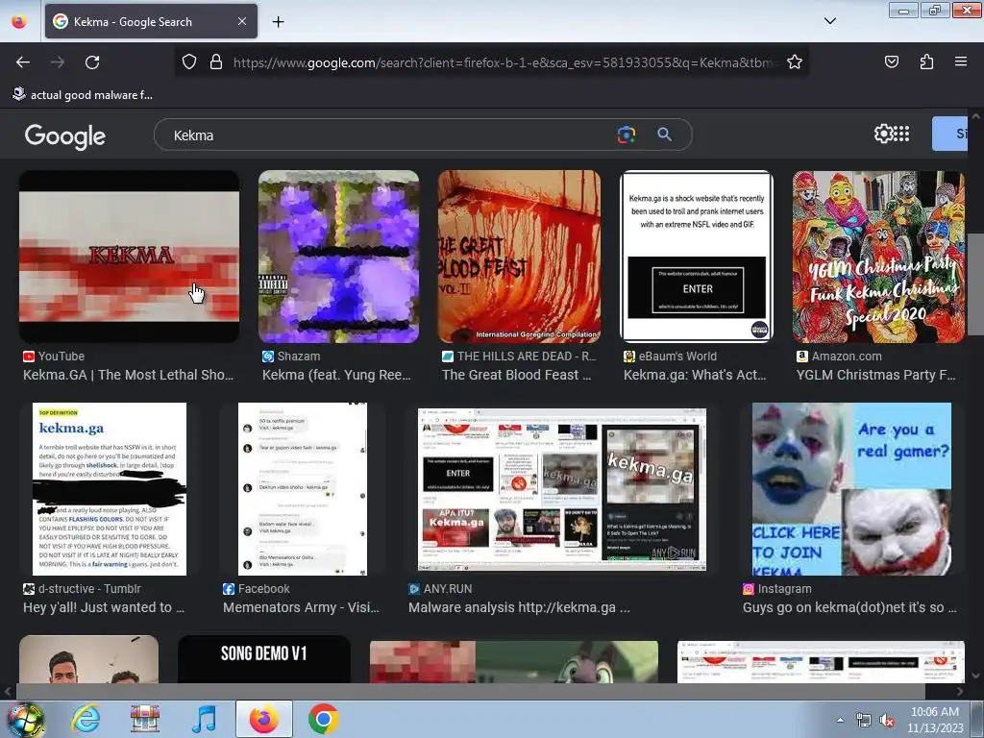
Task: Click the vertical page scrollbar thumb
Action: point(975,284)
